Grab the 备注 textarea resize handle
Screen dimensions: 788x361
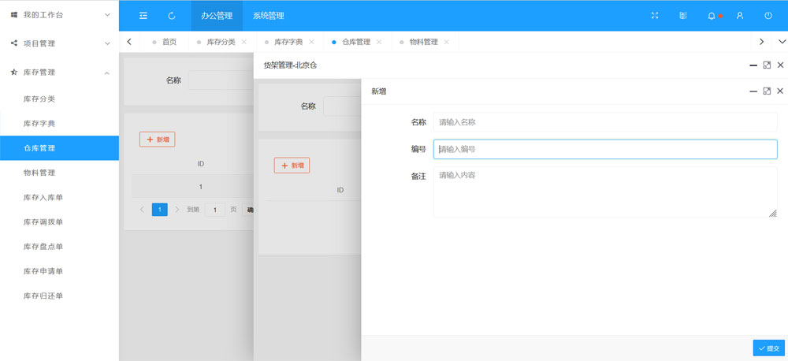tap(773, 213)
